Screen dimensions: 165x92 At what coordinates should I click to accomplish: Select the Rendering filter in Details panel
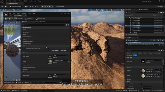(158, 53)
